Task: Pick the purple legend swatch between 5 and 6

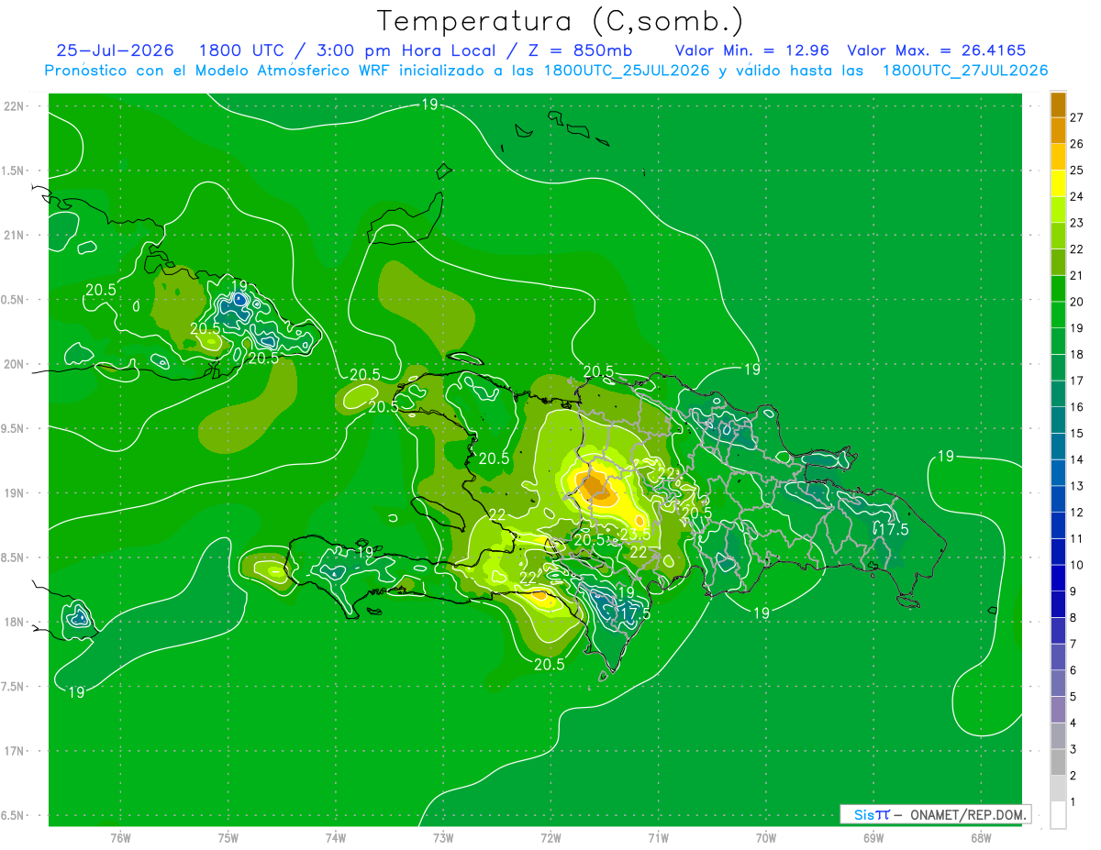Action: 1058,683
